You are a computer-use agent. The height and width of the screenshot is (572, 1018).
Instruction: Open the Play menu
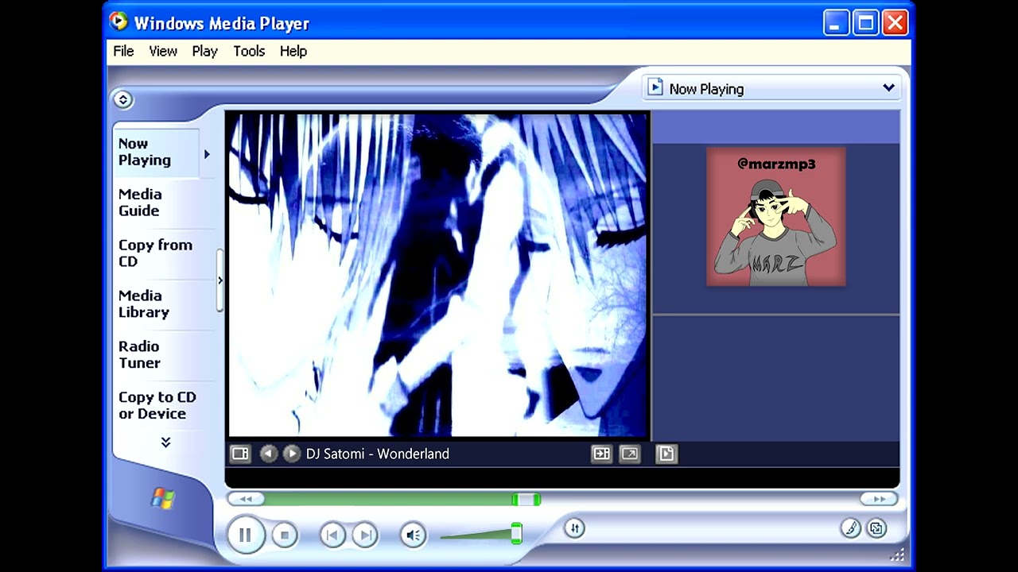[x=204, y=51]
